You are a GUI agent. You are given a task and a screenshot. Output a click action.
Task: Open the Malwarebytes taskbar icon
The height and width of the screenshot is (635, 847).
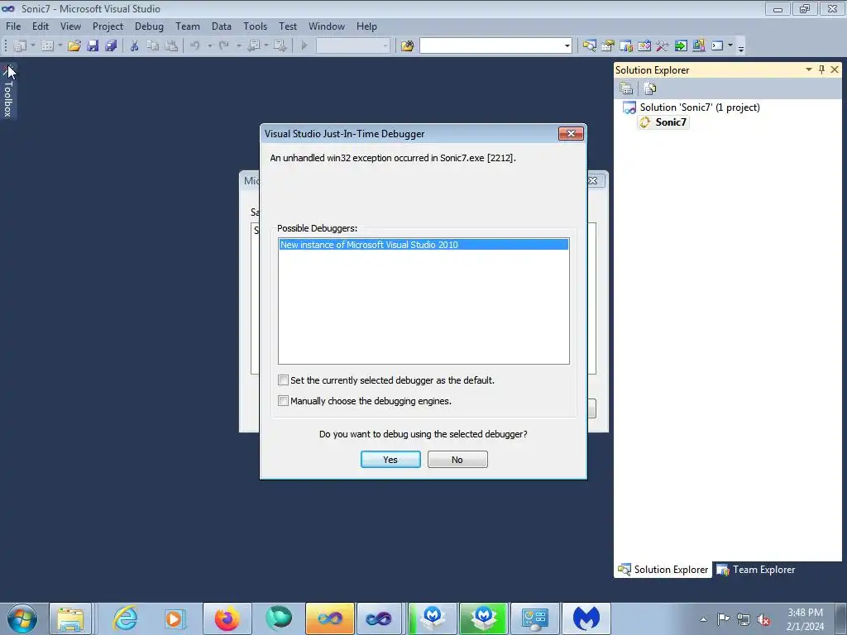[586, 618]
